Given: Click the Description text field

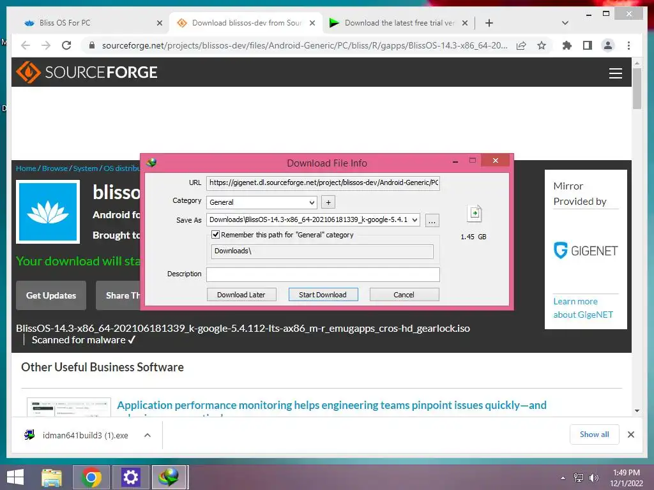Looking at the screenshot, I should [323, 274].
